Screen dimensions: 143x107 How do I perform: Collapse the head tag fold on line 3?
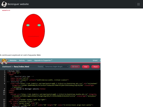(x=6, y=75)
